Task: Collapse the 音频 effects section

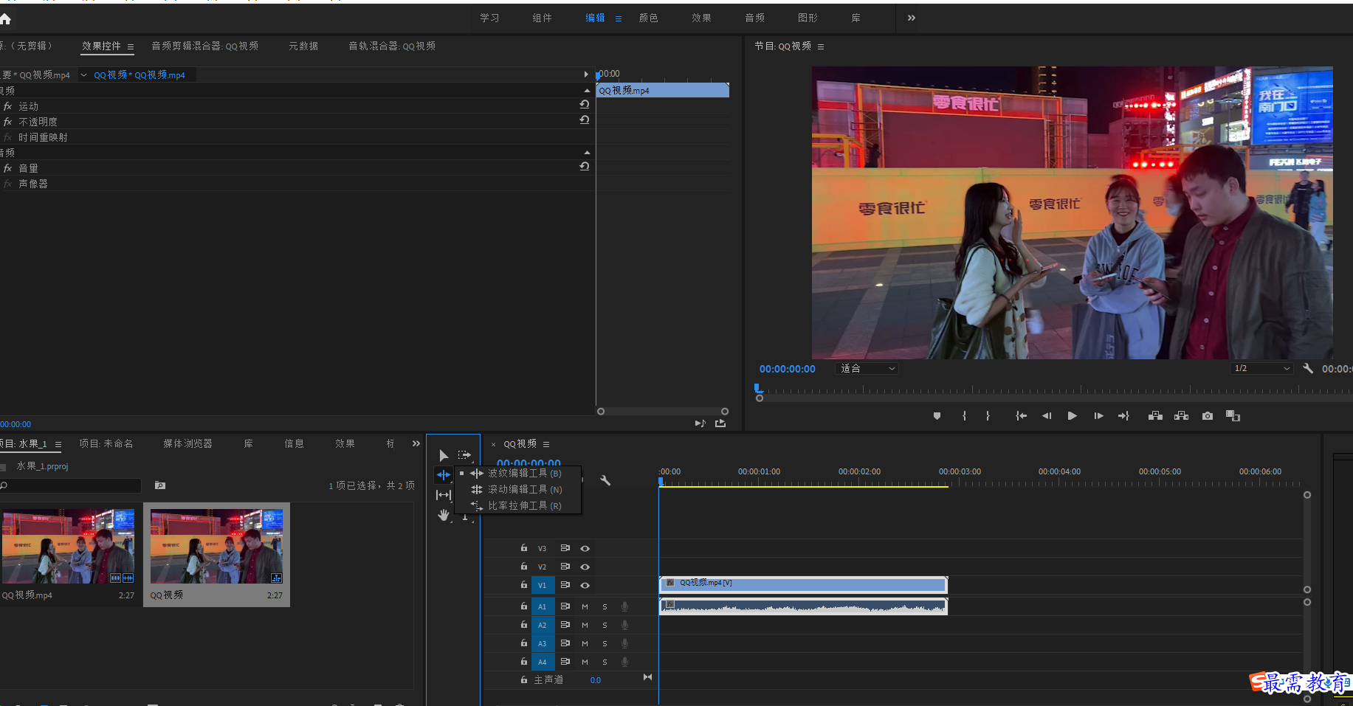Action: click(x=587, y=153)
